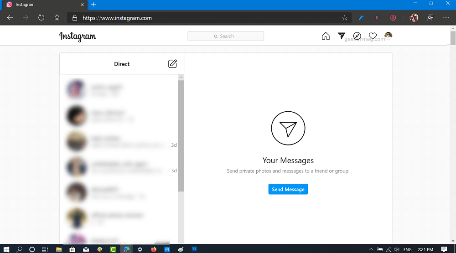Image resolution: width=456 pixels, height=253 pixels.
Task: Click the red download extension icon
Action: click(393, 18)
